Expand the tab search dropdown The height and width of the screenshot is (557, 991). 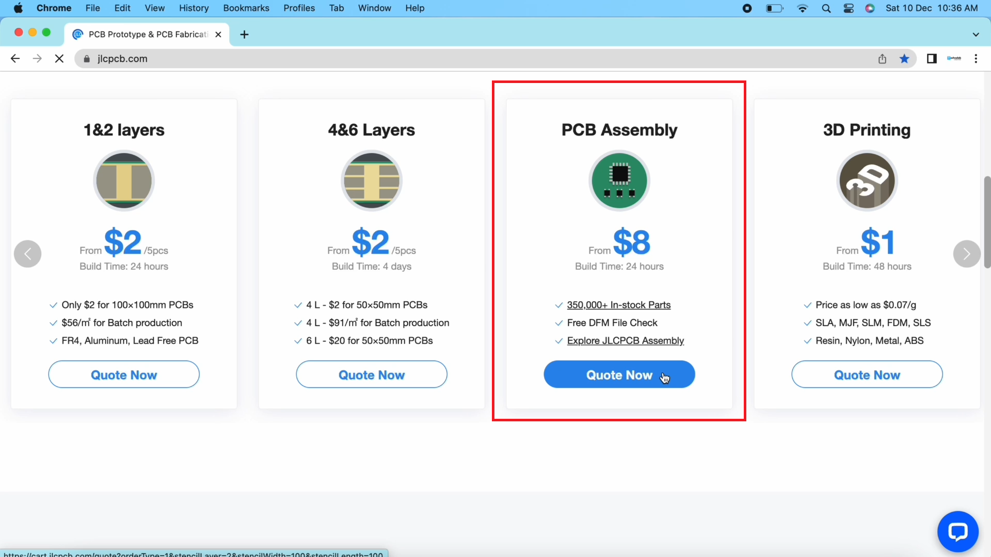click(x=976, y=35)
